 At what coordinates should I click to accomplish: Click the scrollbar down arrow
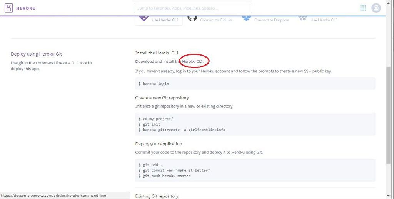coord(389,196)
